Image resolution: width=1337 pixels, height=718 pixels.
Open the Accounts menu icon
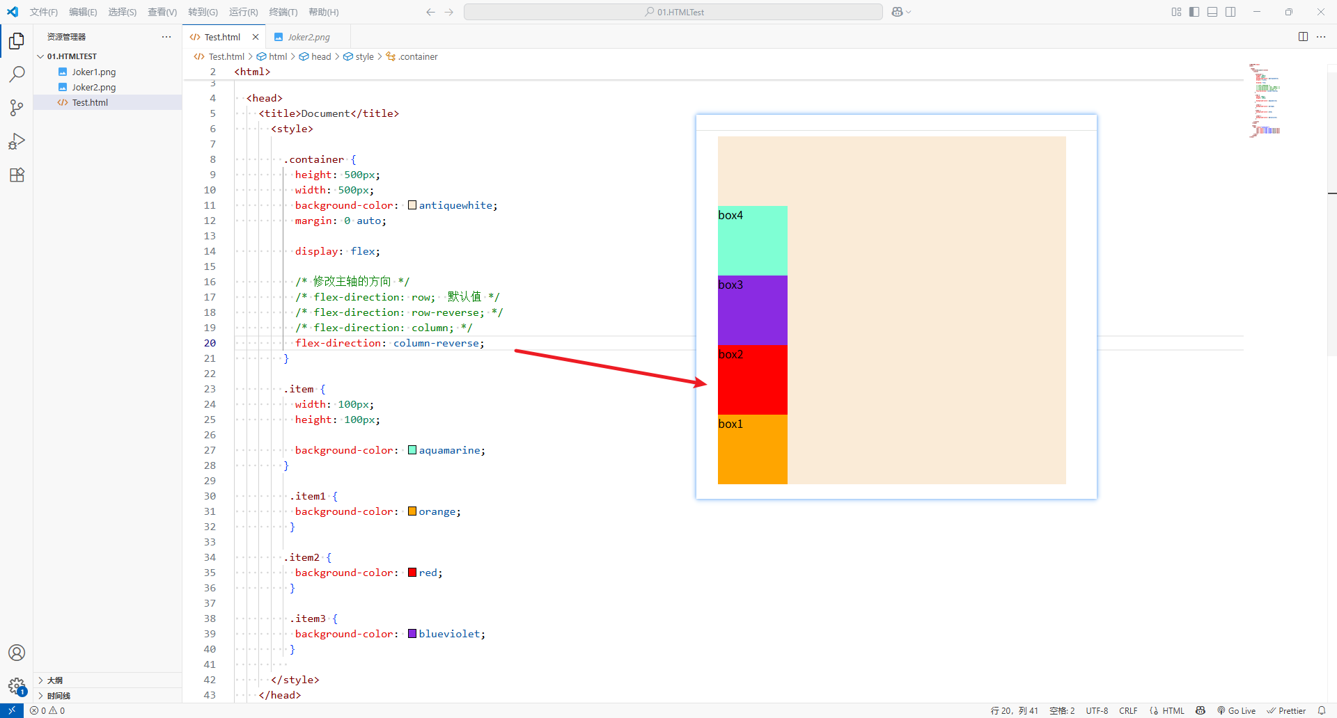17,653
